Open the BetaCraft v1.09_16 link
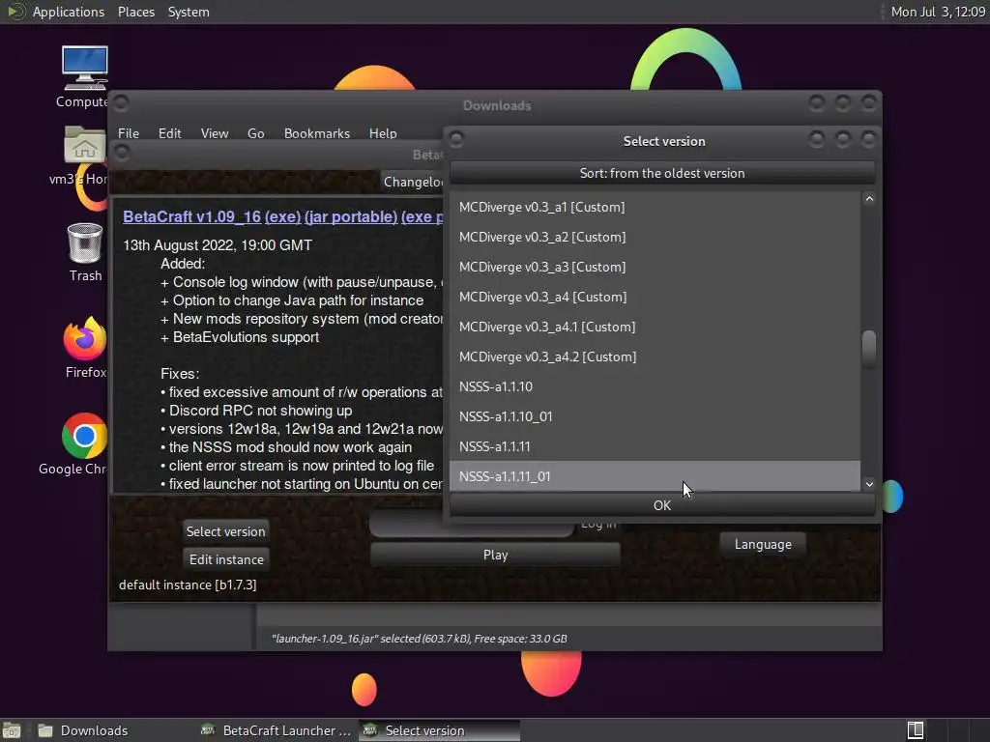The width and height of the screenshot is (990, 742). [x=192, y=216]
